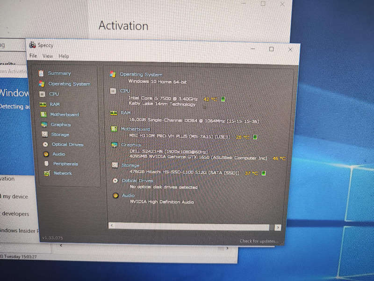
Task: Select the Summary icon in the sidebar
Action: coord(41,73)
